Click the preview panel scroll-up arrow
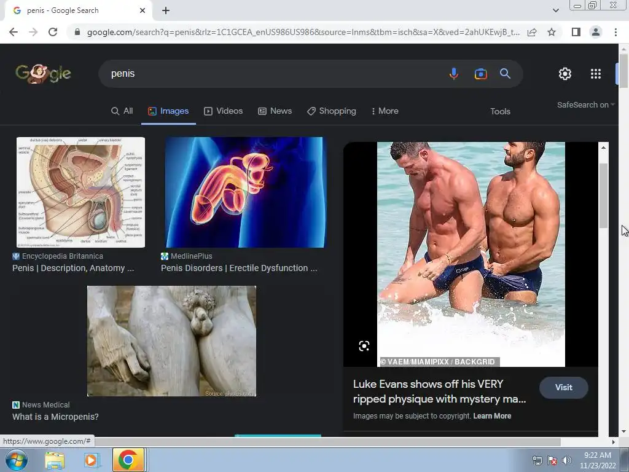The image size is (629, 472). click(x=603, y=147)
